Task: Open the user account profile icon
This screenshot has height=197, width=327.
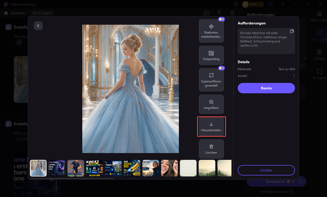Action: click(x=270, y=4)
